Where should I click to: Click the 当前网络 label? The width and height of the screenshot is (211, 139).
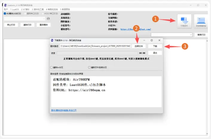[x=113, y=18]
